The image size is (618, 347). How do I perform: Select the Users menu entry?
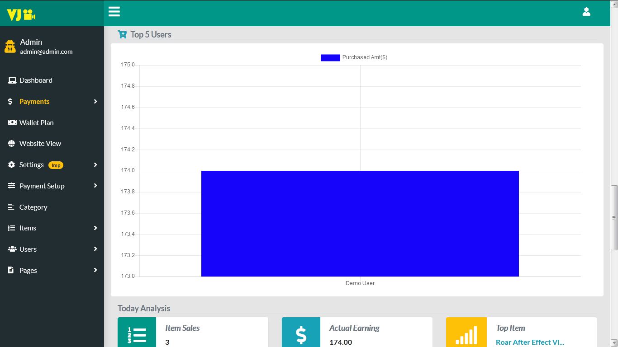[28, 249]
